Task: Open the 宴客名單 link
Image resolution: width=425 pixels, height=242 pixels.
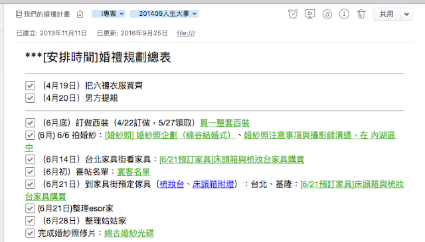Action: coord(133,172)
